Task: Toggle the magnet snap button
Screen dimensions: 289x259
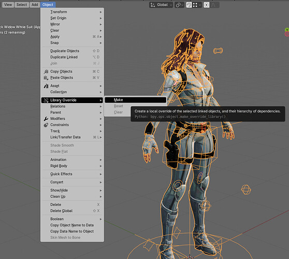Action: (189, 5)
